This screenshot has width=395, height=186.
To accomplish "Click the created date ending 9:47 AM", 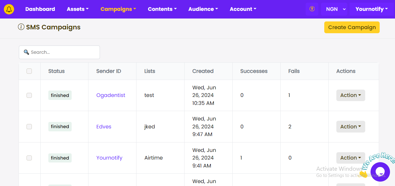I will click(204, 127).
